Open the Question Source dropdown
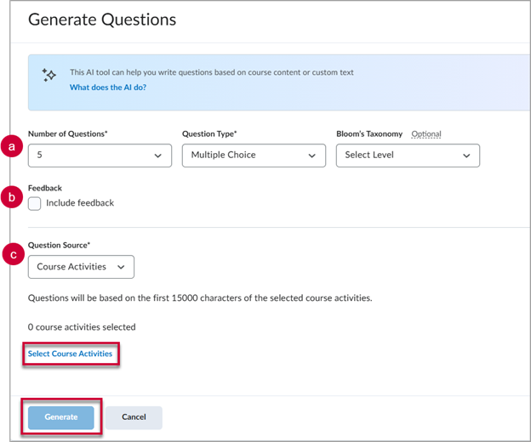The width and height of the screenshot is (531, 442). click(x=81, y=267)
